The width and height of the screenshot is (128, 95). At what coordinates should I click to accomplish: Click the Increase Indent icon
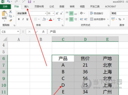(86, 19)
